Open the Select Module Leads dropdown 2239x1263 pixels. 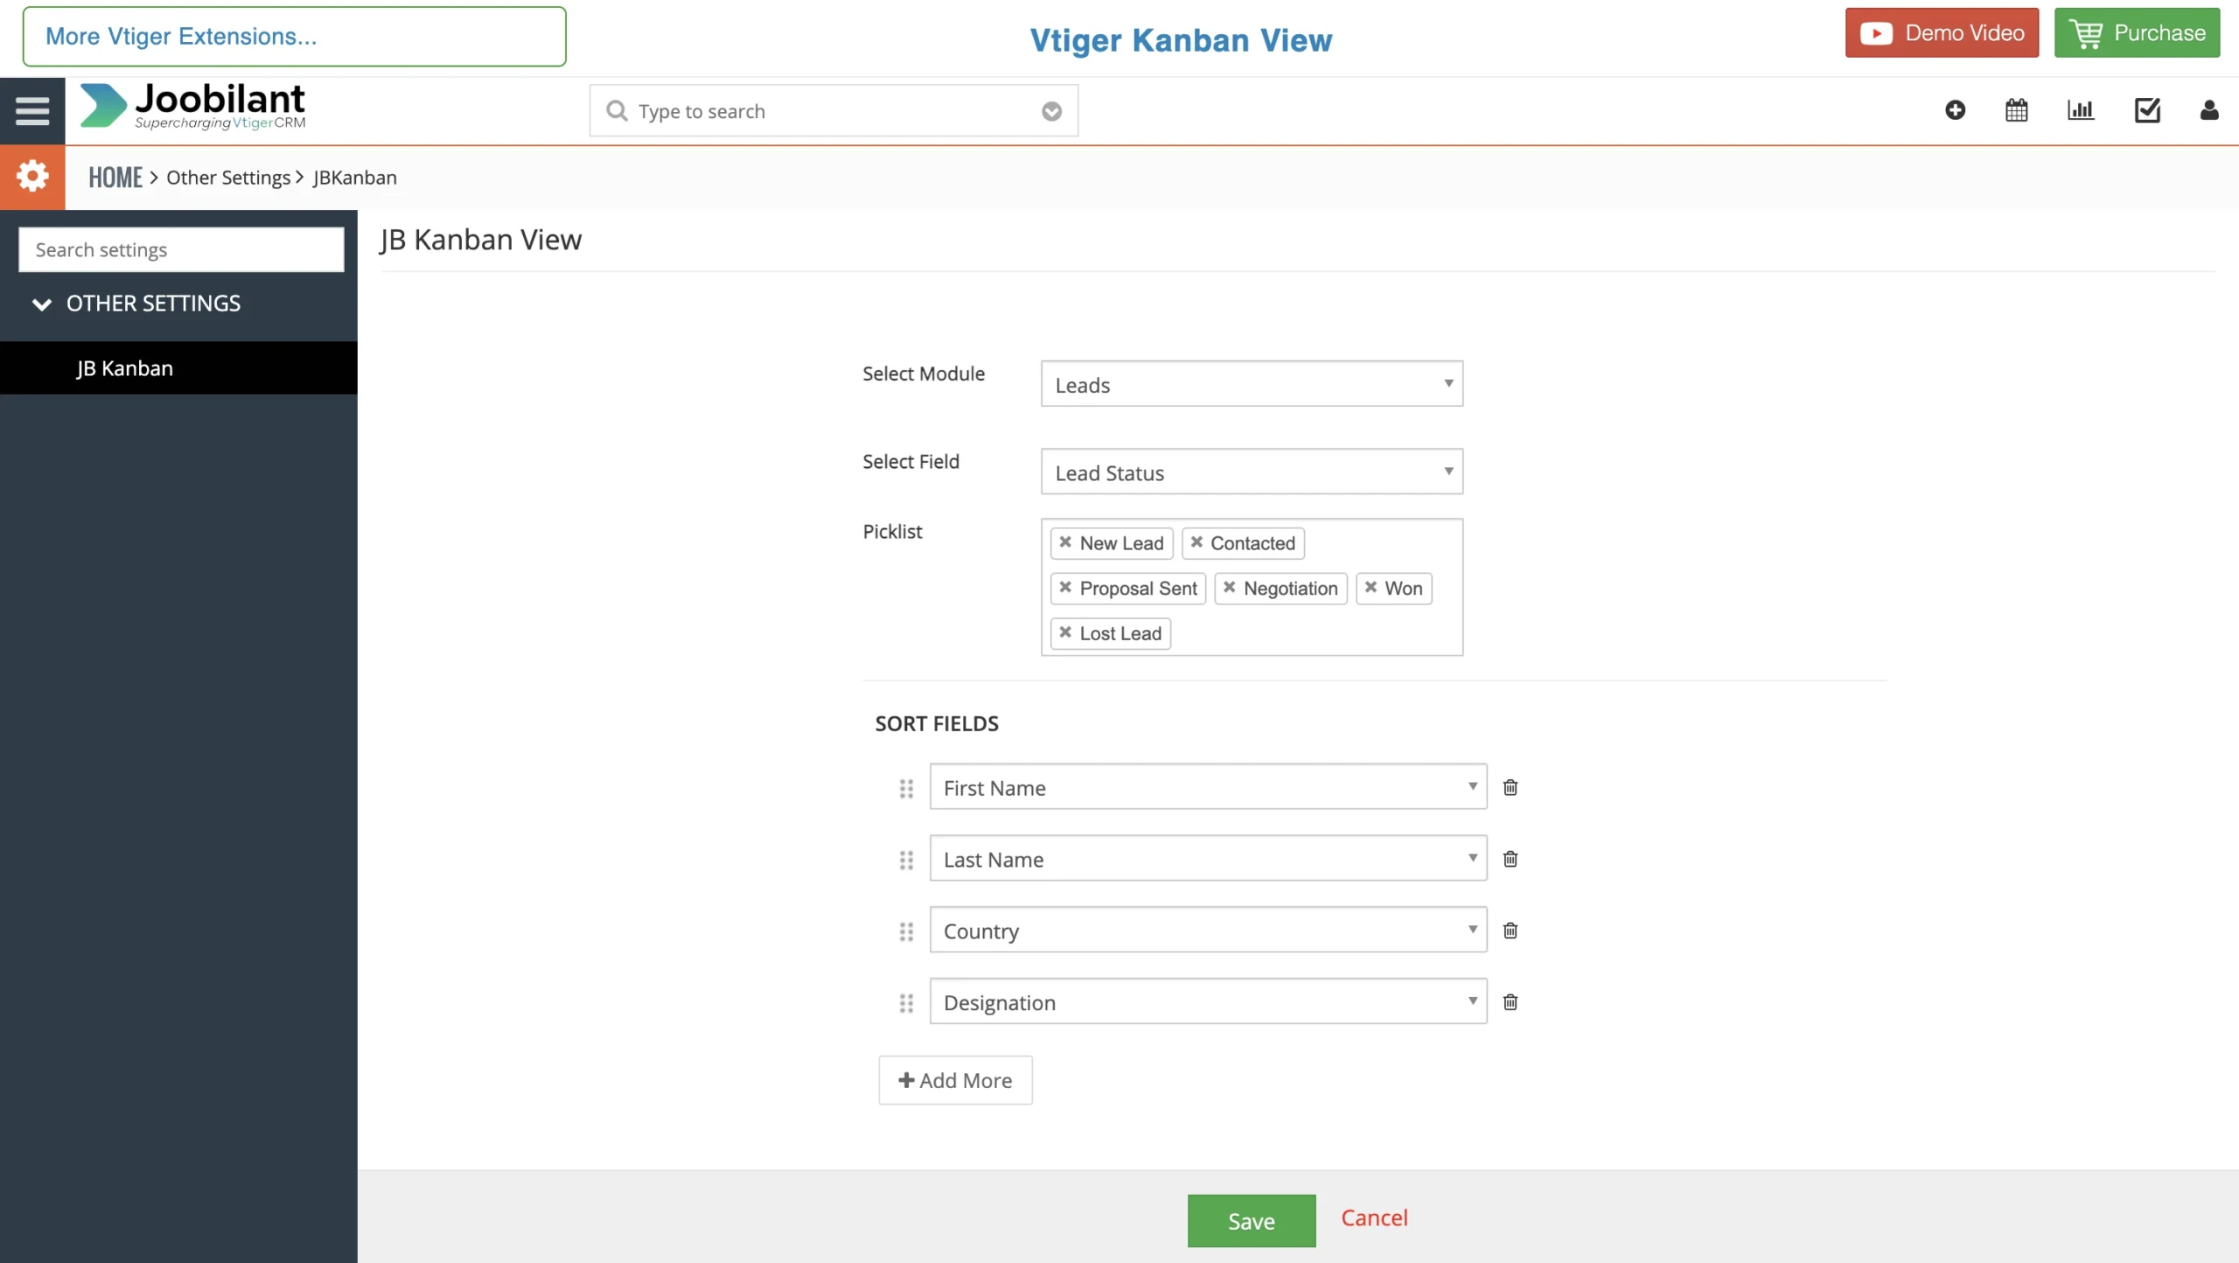click(x=1251, y=384)
